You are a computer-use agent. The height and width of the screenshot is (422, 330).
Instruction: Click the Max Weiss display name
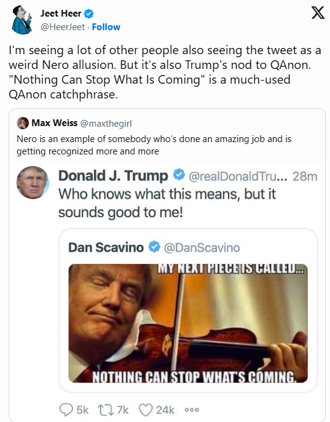tap(55, 123)
